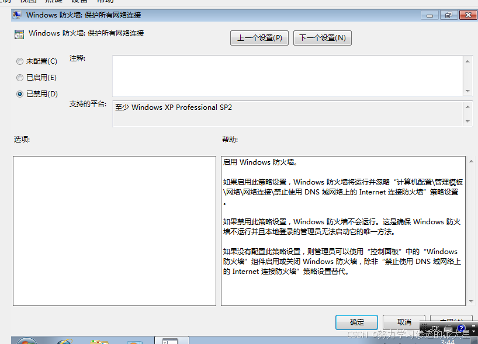Click the Internet Explorer taskbar icon

(65, 341)
